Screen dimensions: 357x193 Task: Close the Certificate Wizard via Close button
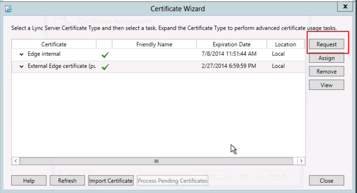[326, 180]
